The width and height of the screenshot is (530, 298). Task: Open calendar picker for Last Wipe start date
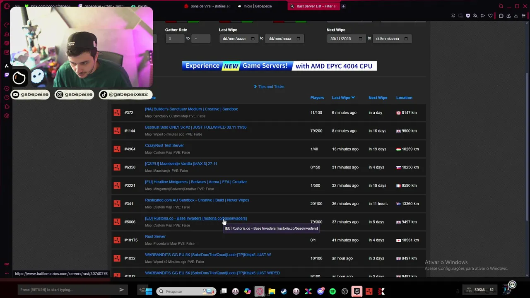(253, 38)
